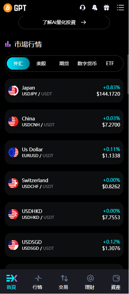The width and height of the screenshot is (129, 294).
Task: Go to 首頁 home tab
Action: point(12,282)
